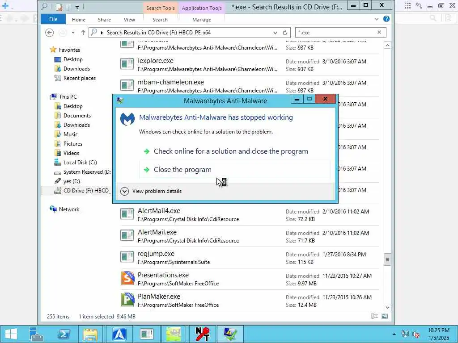Select iexplore.exe search result
This screenshot has width=458, height=343.
[x=250, y=65]
